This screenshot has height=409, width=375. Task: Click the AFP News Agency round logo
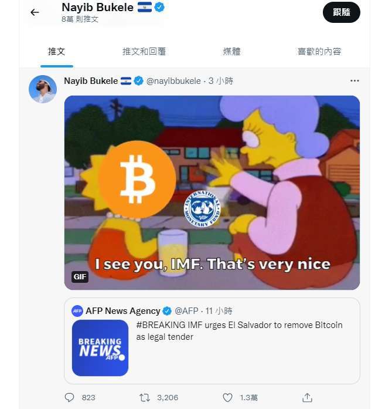tap(77, 310)
